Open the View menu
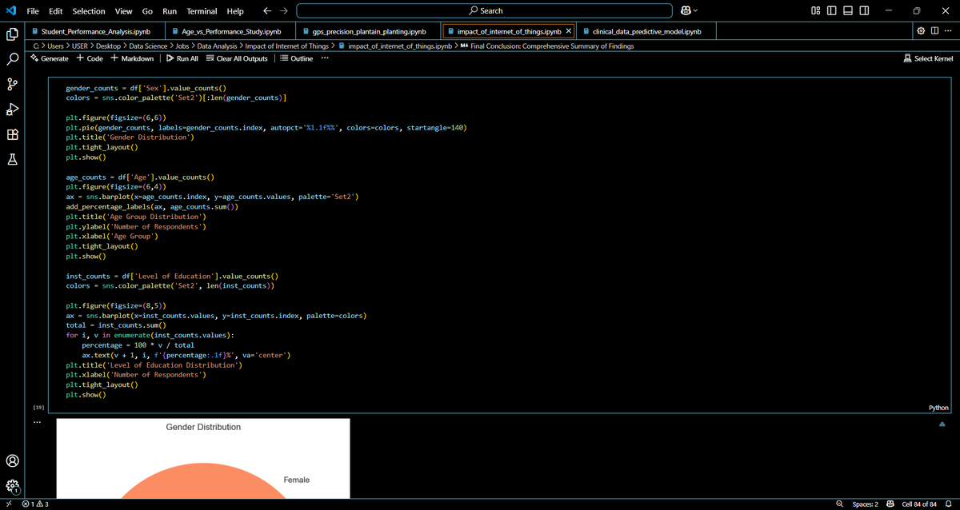Image resolution: width=960 pixels, height=510 pixels. coord(123,11)
